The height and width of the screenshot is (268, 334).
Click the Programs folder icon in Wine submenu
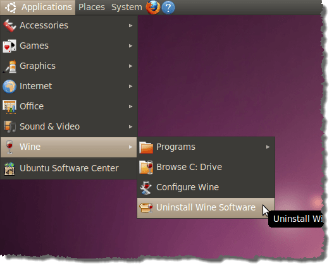(x=146, y=147)
